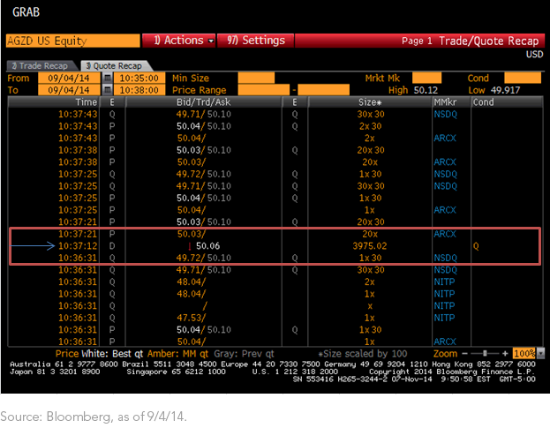This screenshot has width=550, height=428.
Task: Open the 97) Settings button
Action: click(x=256, y=41)
